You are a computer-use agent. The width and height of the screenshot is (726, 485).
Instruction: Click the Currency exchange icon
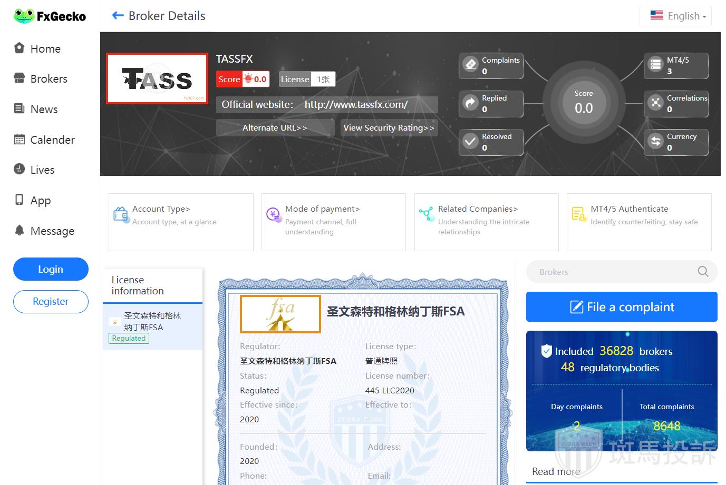tap(655, 141)
